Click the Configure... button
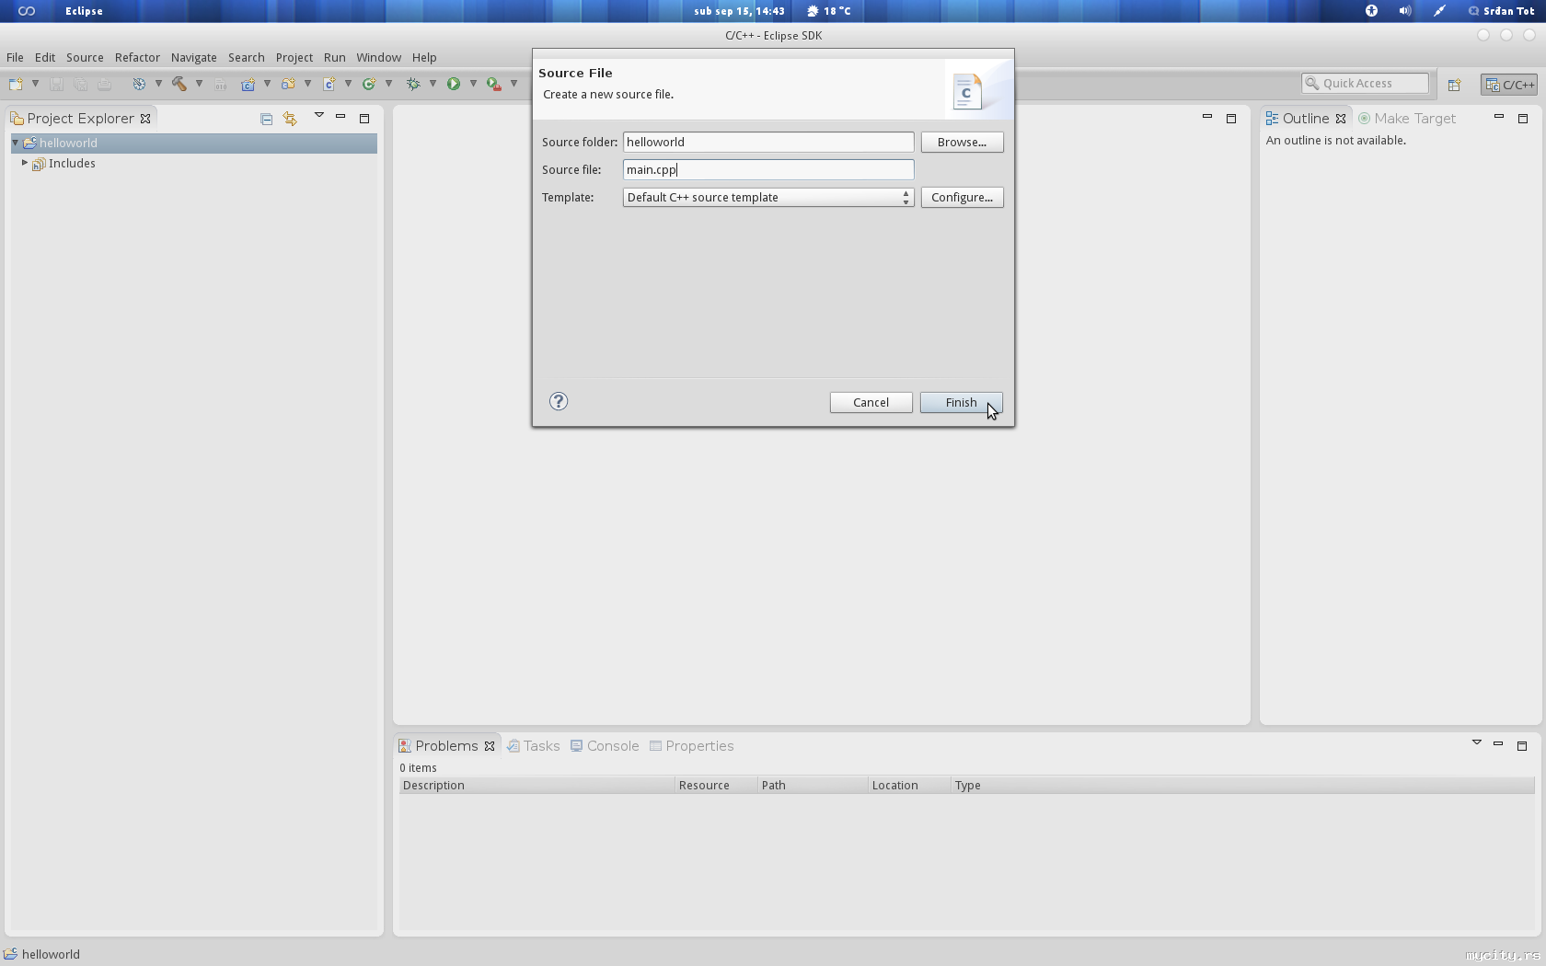 click(x=962, y=197)
